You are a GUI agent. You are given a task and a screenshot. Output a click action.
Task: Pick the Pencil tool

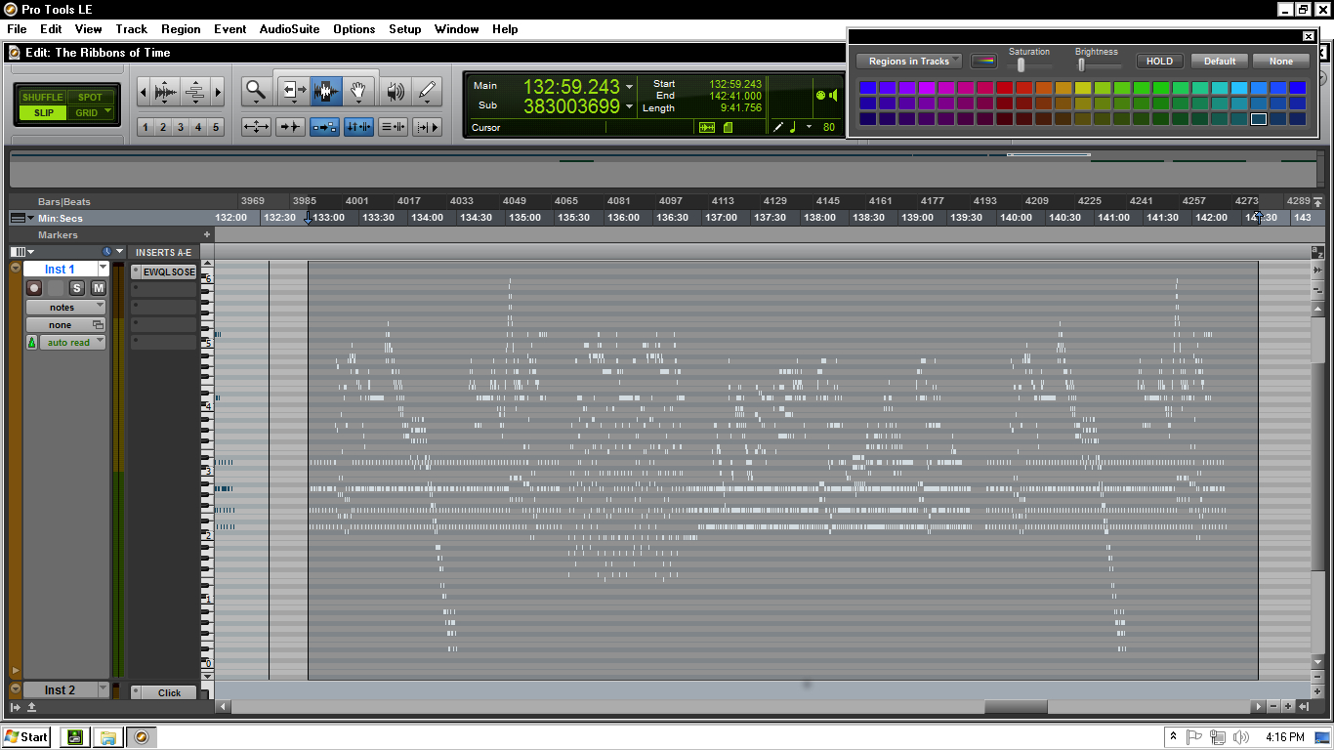427,92
